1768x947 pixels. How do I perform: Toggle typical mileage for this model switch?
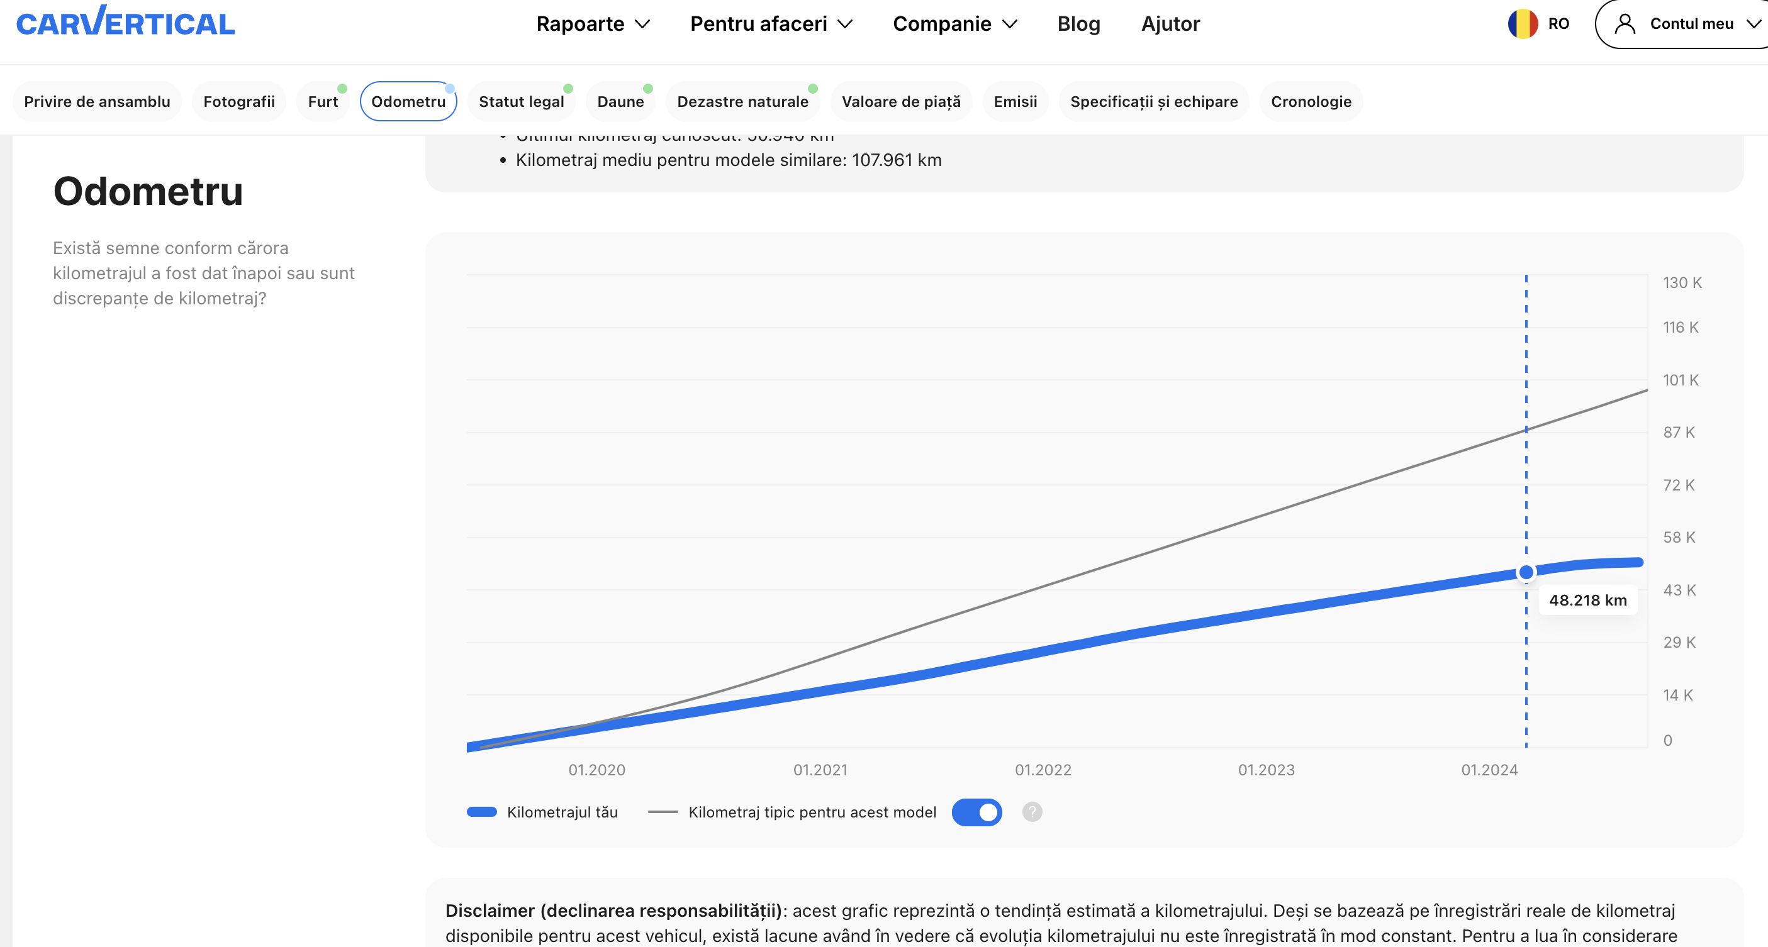coord(976,812)
